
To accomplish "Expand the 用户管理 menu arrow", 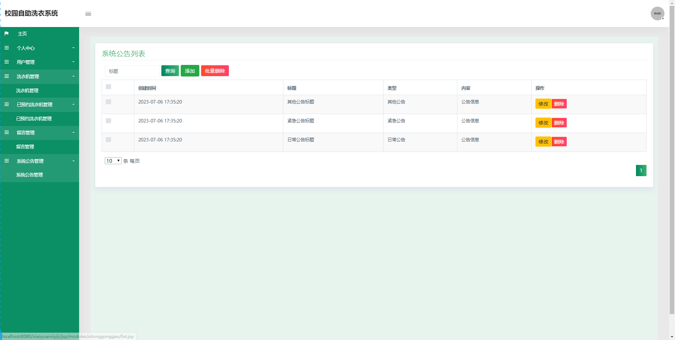I will tap(73, 62).
